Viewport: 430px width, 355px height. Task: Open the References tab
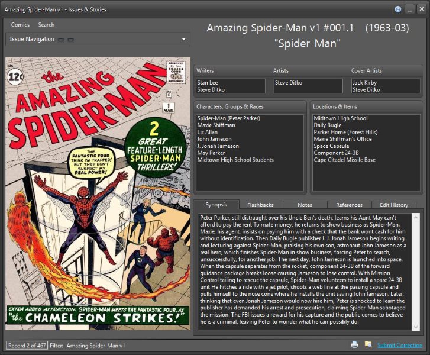click(349, 205)
